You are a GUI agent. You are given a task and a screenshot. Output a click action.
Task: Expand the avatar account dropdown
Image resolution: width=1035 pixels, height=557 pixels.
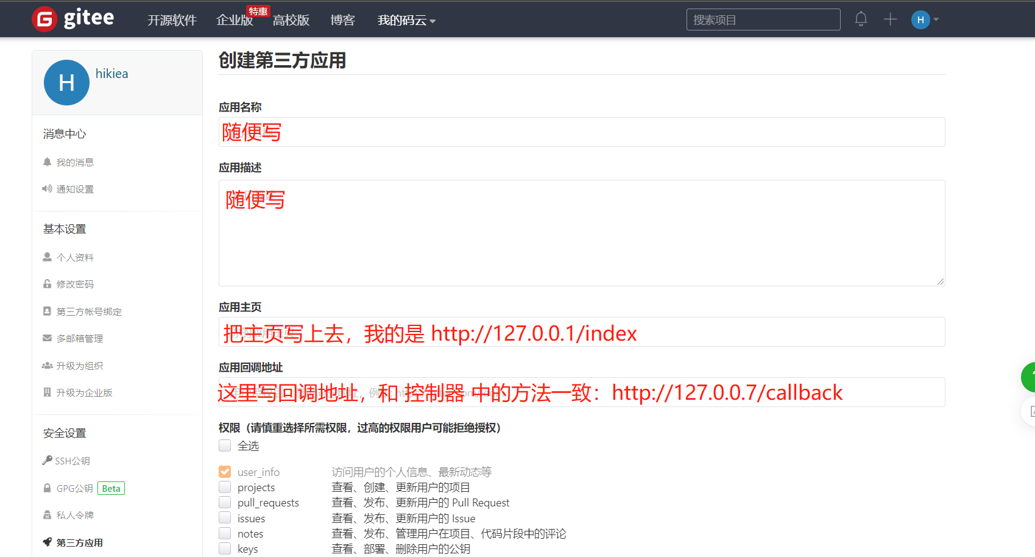pyautogui.click(x=924, y=19)
